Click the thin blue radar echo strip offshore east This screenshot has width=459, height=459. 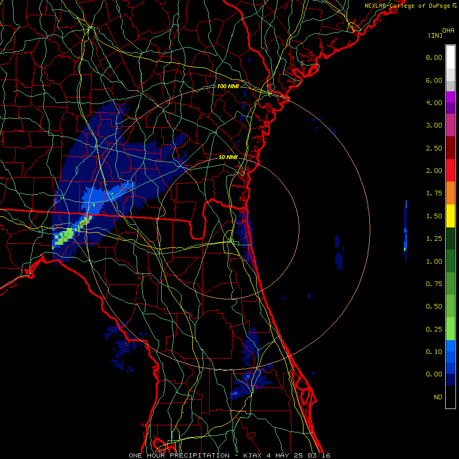[x=406, y=231]
